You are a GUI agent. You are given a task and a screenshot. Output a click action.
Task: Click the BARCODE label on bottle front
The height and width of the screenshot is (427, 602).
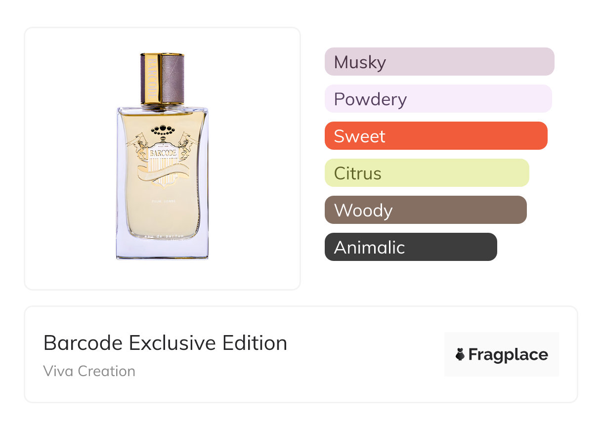(162, 153)
